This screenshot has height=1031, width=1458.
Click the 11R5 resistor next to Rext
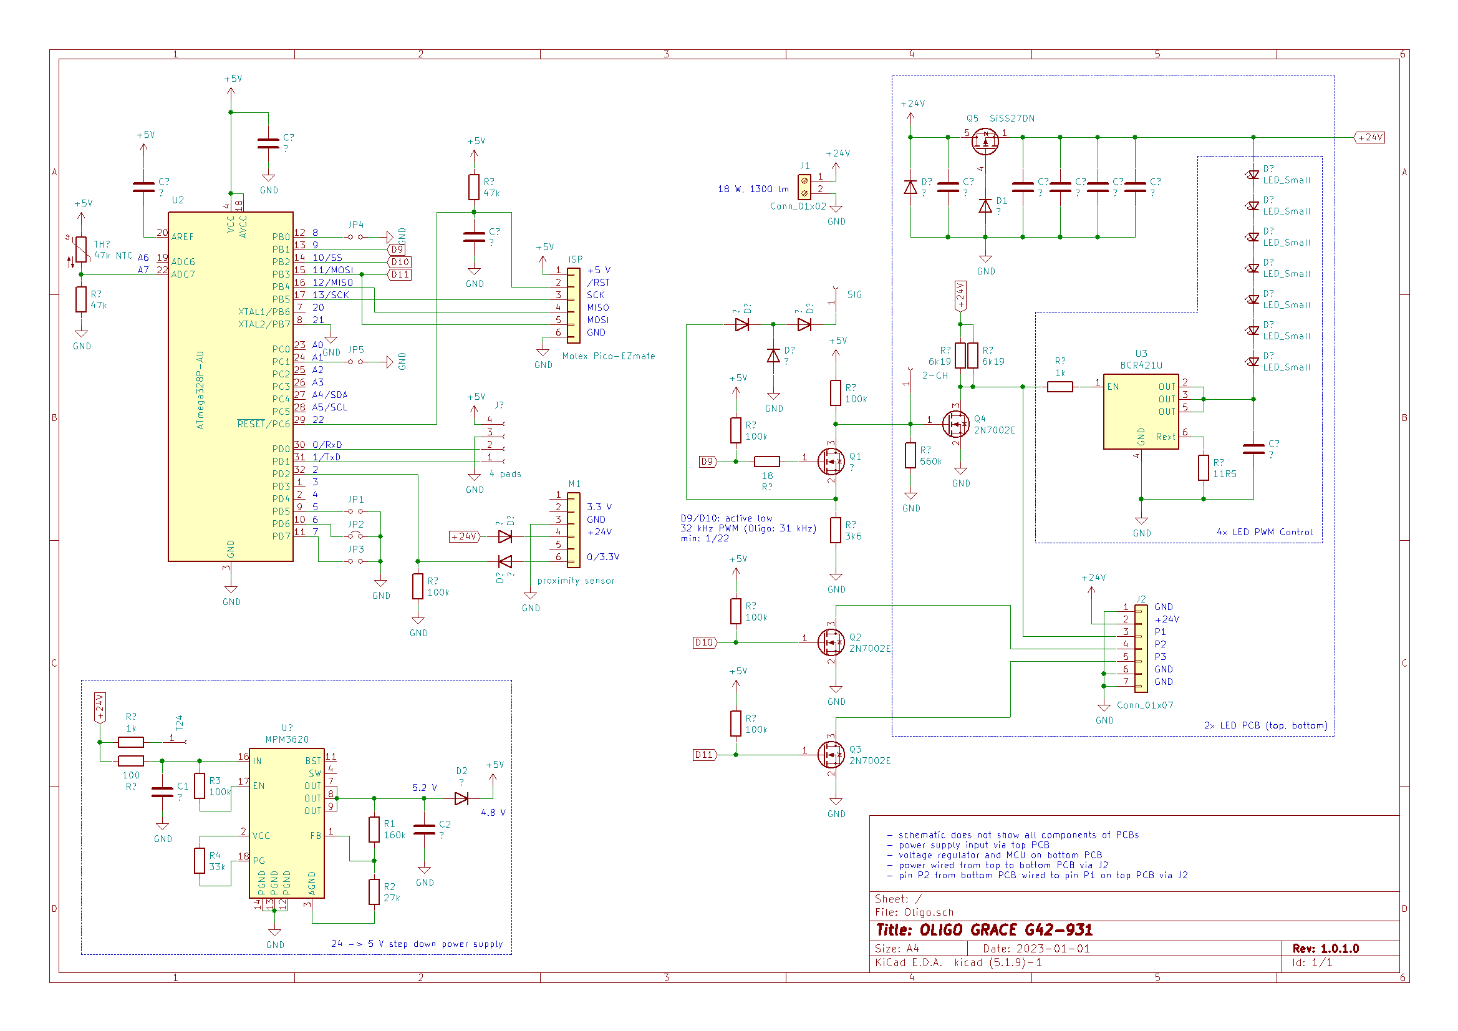1204,468
